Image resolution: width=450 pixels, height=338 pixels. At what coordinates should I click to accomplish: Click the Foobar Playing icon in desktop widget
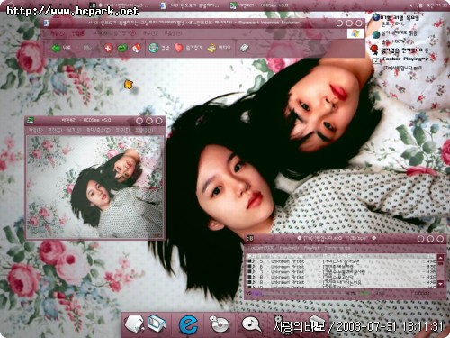376,61
